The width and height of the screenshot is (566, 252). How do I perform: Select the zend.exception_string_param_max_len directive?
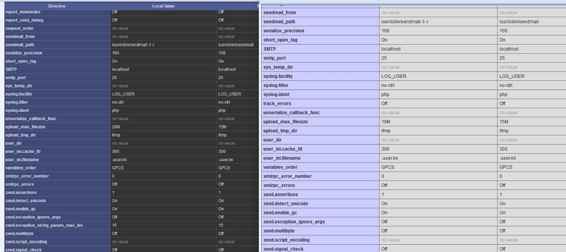pos(44,225)
